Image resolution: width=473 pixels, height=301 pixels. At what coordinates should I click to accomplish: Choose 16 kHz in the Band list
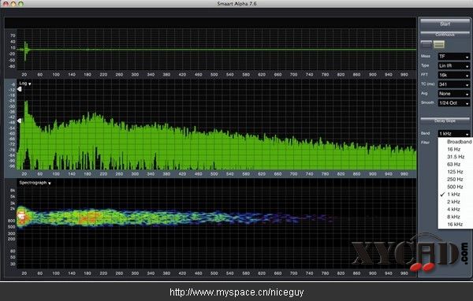(x=456, y=225)
